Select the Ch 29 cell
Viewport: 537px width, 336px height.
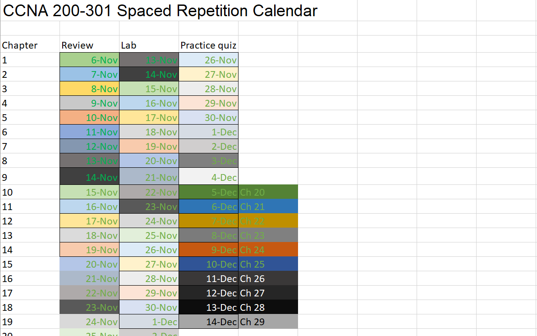point(268,322)
